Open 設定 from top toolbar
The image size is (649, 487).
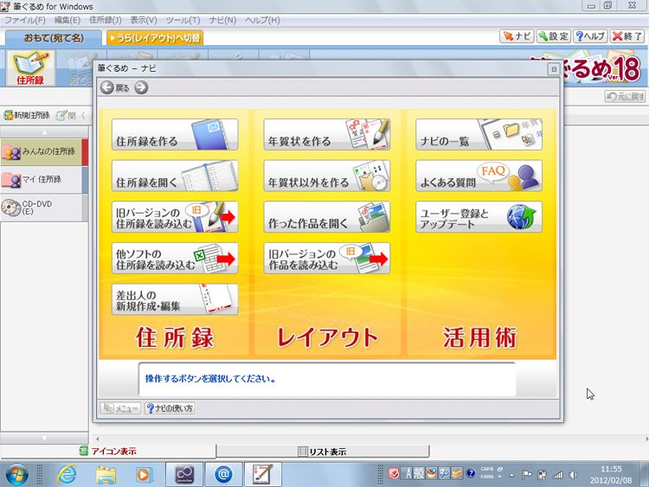(x=554, y=36)
